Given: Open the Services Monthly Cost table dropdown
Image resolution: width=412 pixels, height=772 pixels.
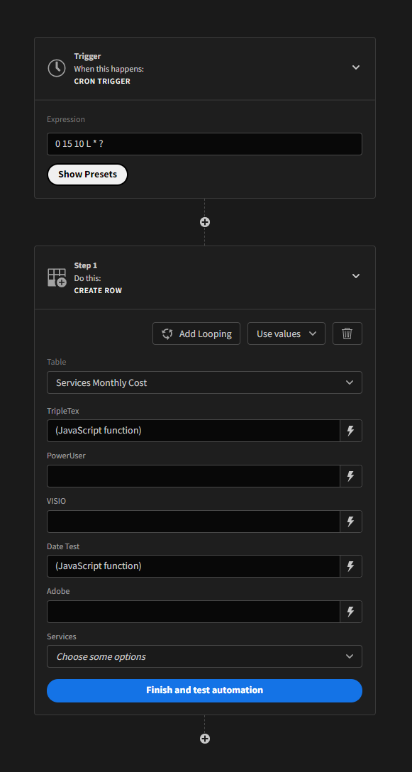Looking at the screenshot, I should pyautogui.click(x=204, y=382).
